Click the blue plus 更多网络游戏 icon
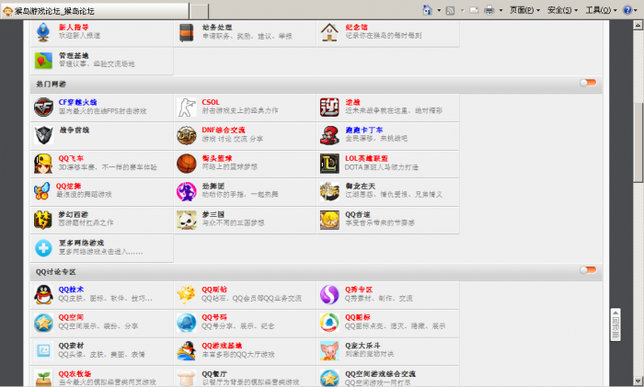 [x=43, y=248]
